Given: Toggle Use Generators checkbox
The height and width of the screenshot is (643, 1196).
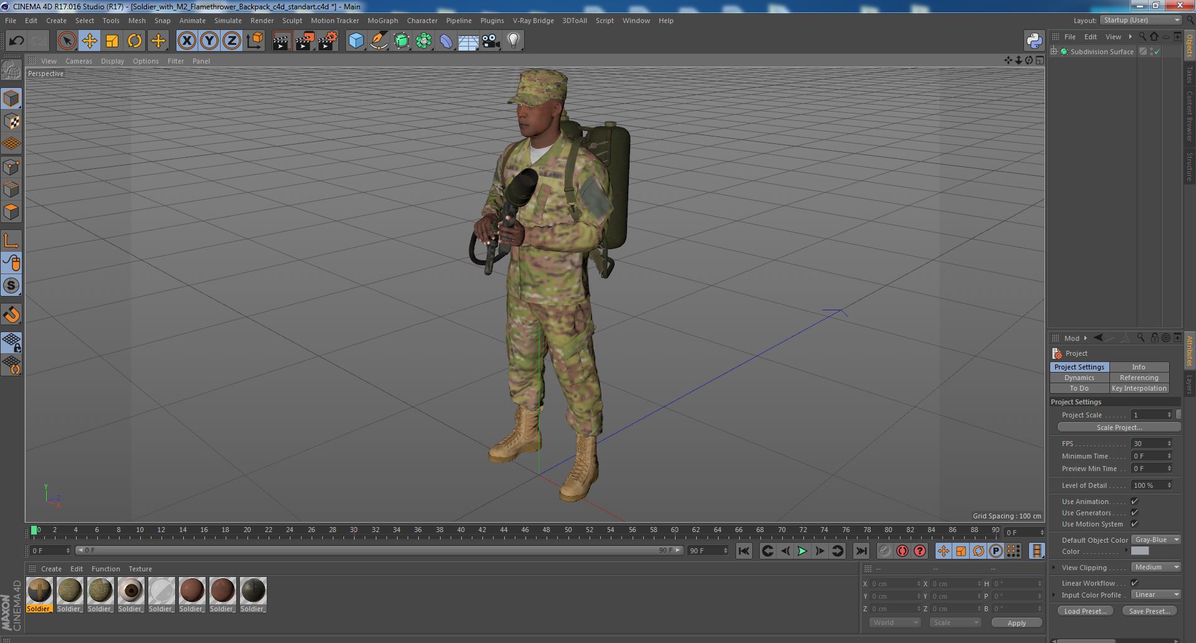Looking at the screenshot, I should 1134,512.
